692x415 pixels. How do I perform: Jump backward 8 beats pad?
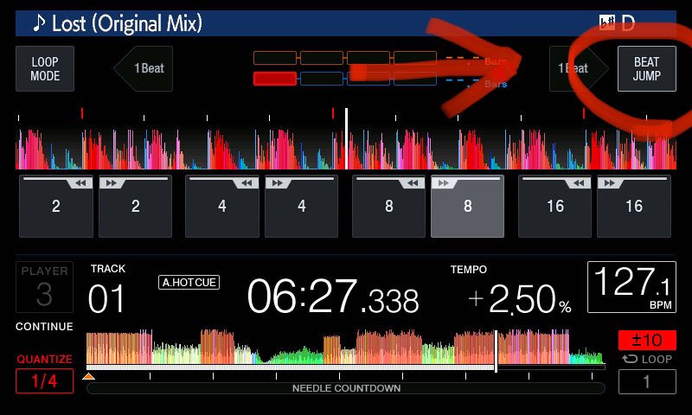coord(388,206)
